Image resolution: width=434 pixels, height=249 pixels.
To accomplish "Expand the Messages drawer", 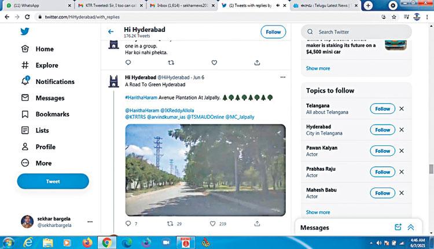I will click(x=411, y=228).
